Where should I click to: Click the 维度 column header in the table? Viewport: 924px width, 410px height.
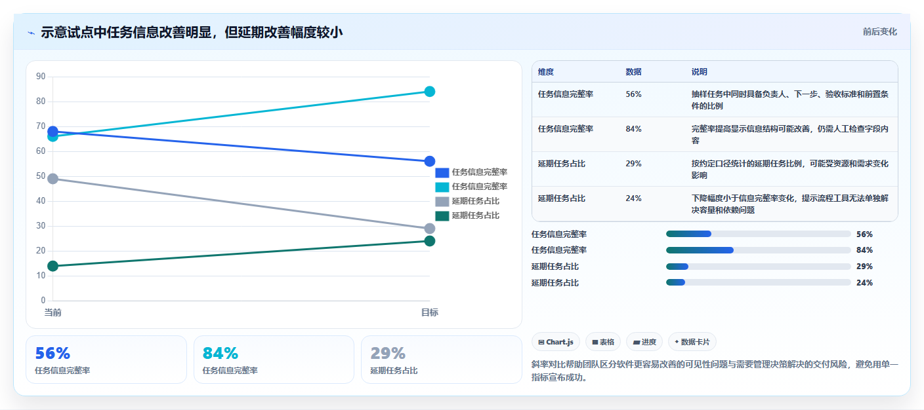(x=546, y=72)
